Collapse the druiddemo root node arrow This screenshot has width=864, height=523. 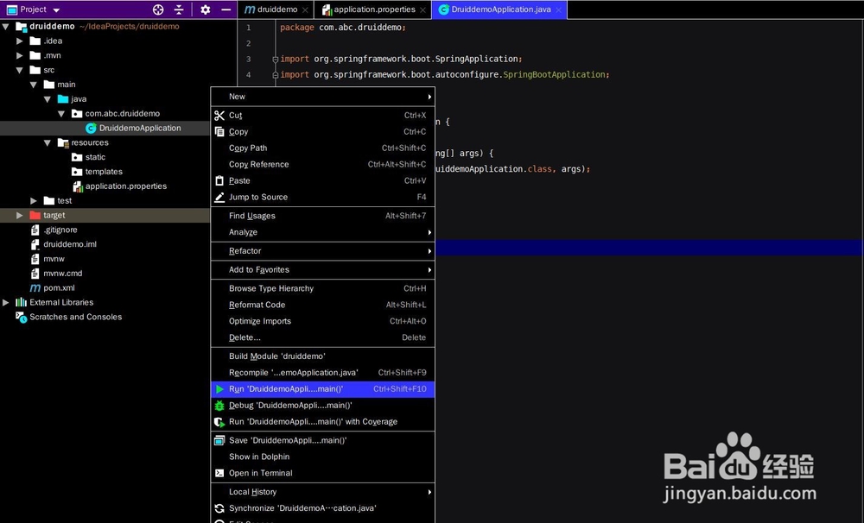[5, 26]
